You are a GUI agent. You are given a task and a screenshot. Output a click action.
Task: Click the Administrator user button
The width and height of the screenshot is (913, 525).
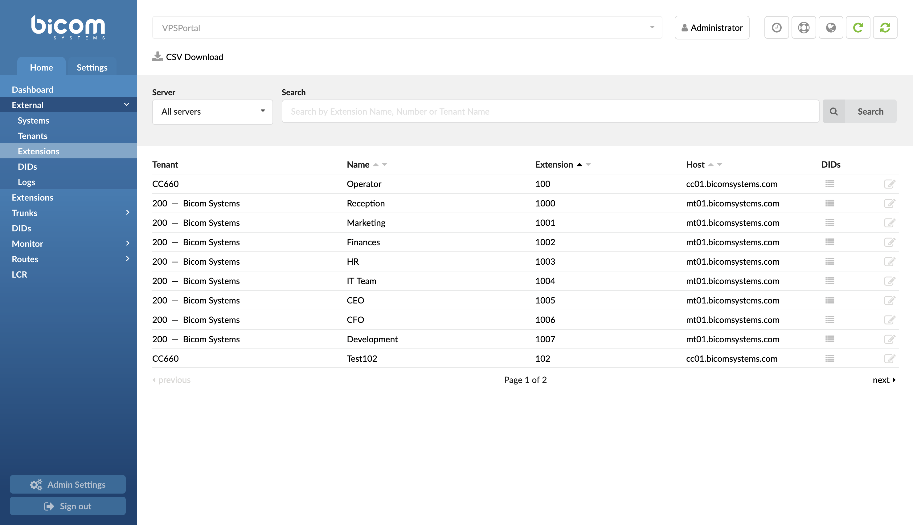tap(712, 28)
